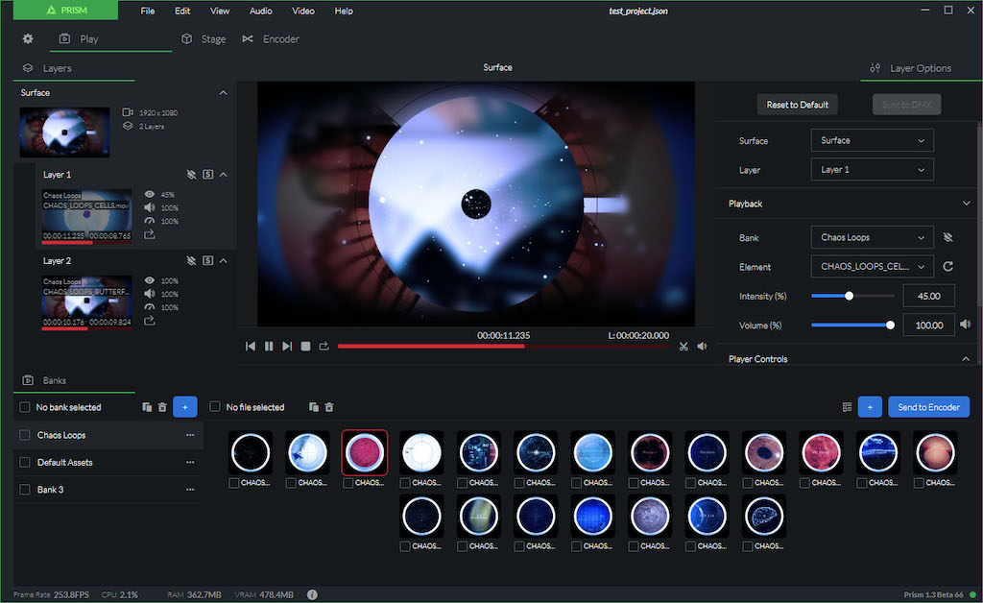Adjust the Intensity slider handle
Screen dimensions: 983x603
pos(849,296)
